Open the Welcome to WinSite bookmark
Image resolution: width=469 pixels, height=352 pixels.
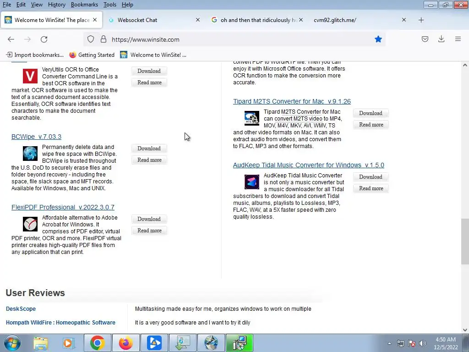153,55
